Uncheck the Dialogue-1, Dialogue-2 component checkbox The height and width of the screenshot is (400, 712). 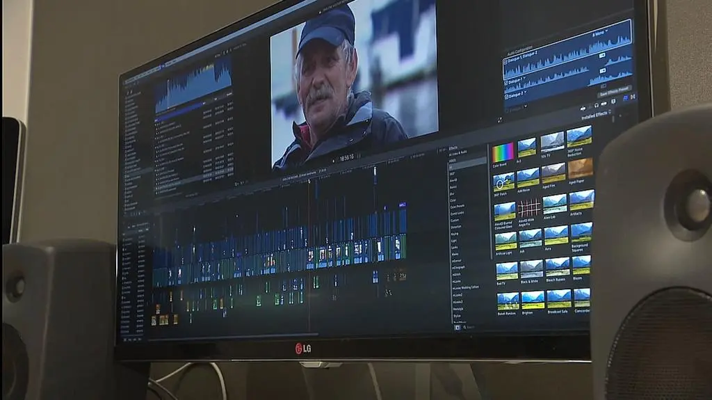(x=505, y=62)
